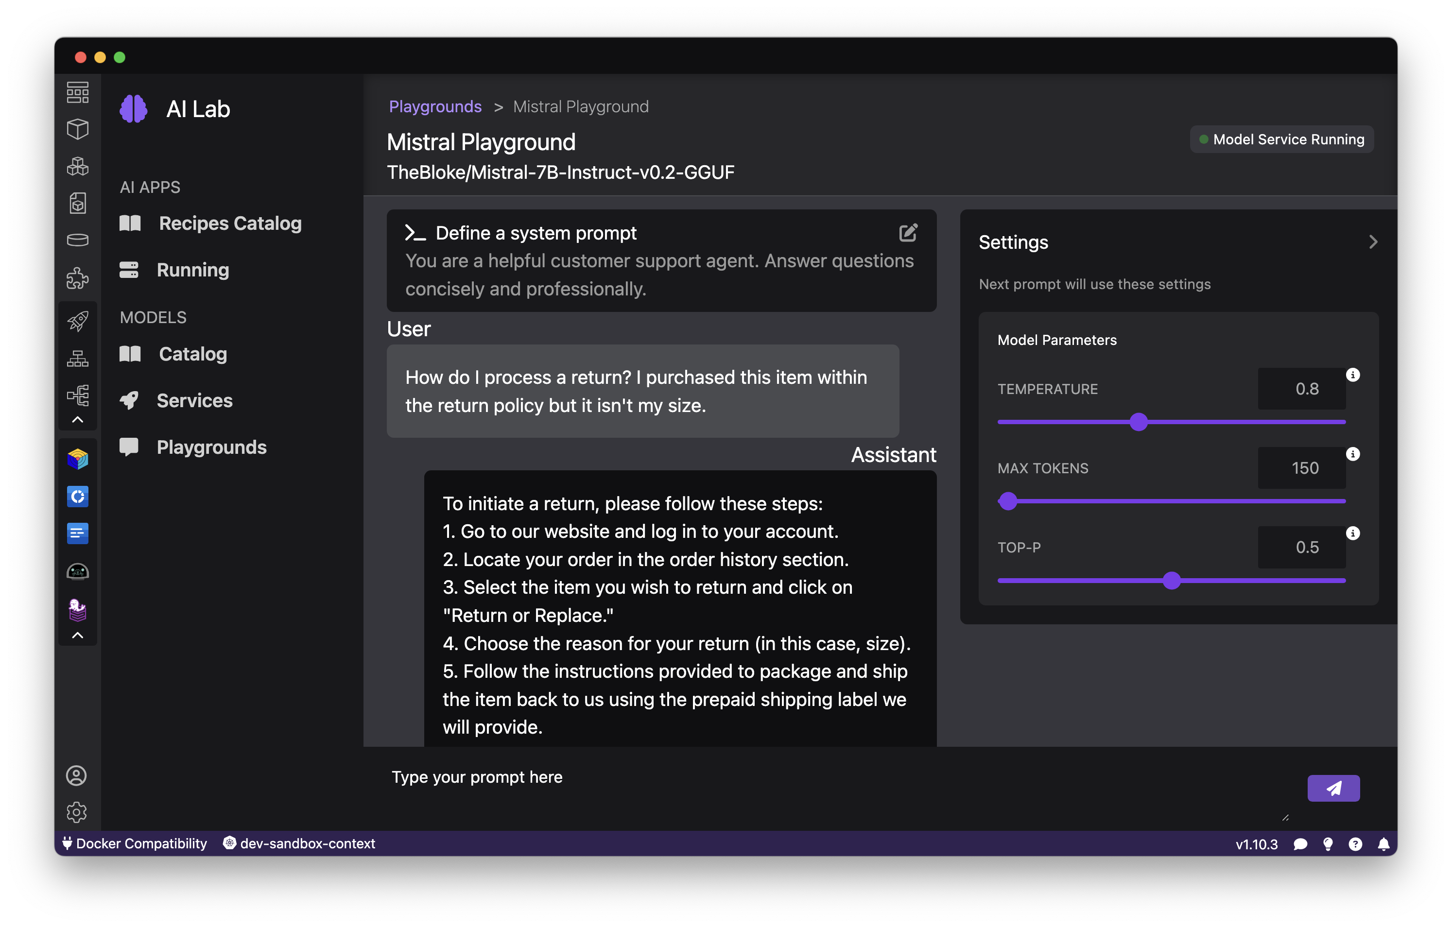1452x928 pixels.
Task: Open the troubleshooting lightbulb icon
Action: [x=1328, y=843]
